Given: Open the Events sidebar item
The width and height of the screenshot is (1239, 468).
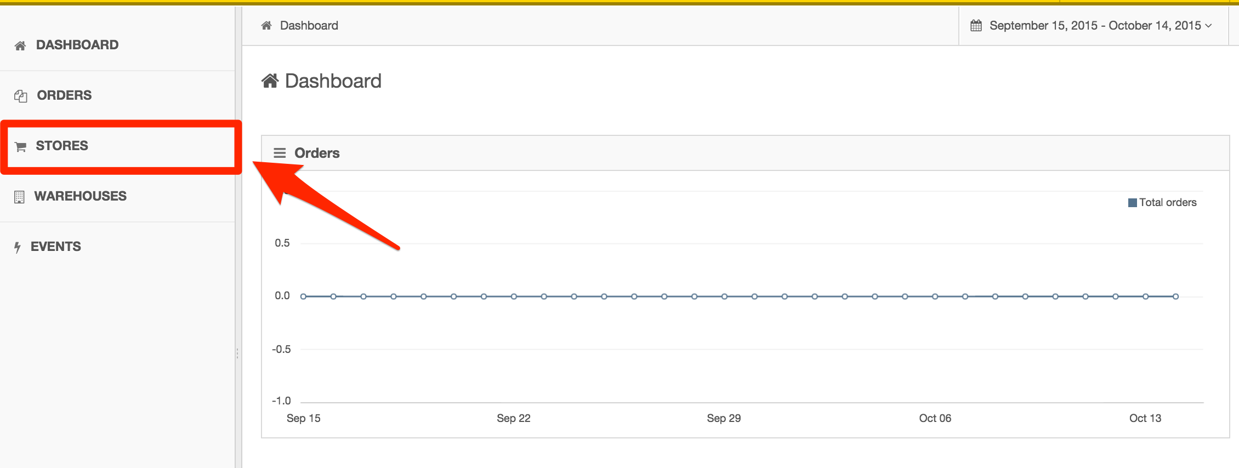Looking at the screenshot, I should pos(117,247).
